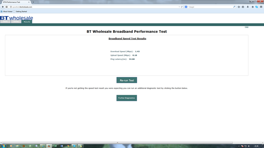Click the download speed value 1.43
Viewport: 264px width, 148px height.
[137, 52]
